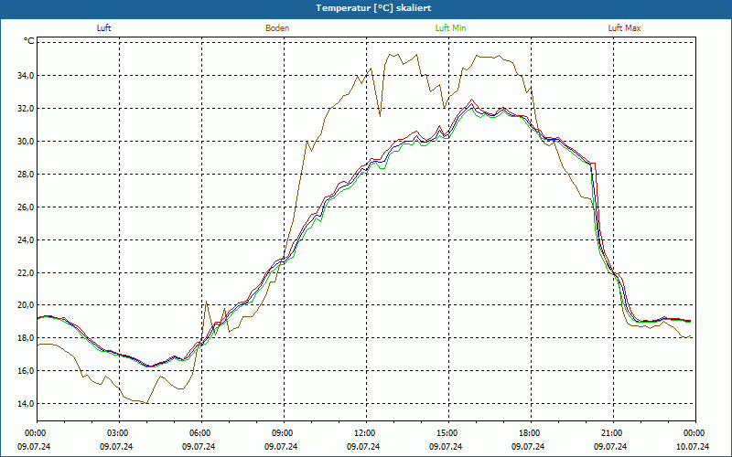Click the 06:00 time axis label
The image size is (732, 457).
(199, 433)
